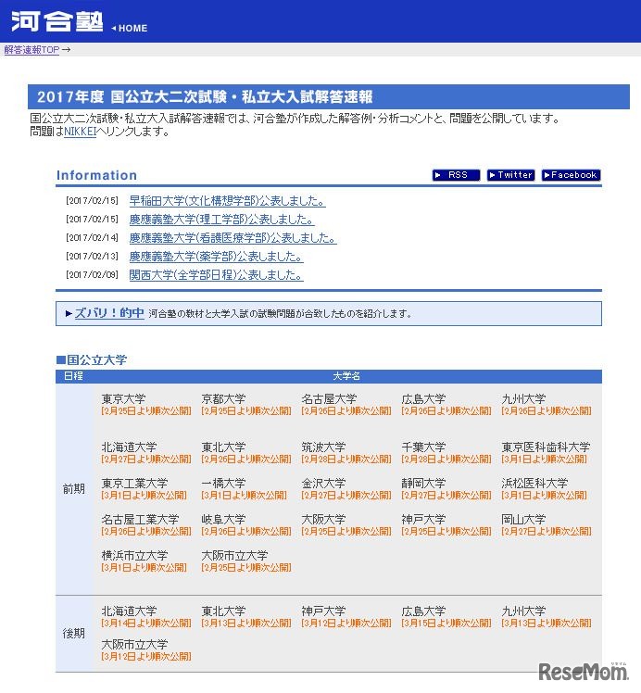Click 東京大学 in 前期 section
Image resolution: width=641 pixels, height=693 pixels.
pos(123,399)
